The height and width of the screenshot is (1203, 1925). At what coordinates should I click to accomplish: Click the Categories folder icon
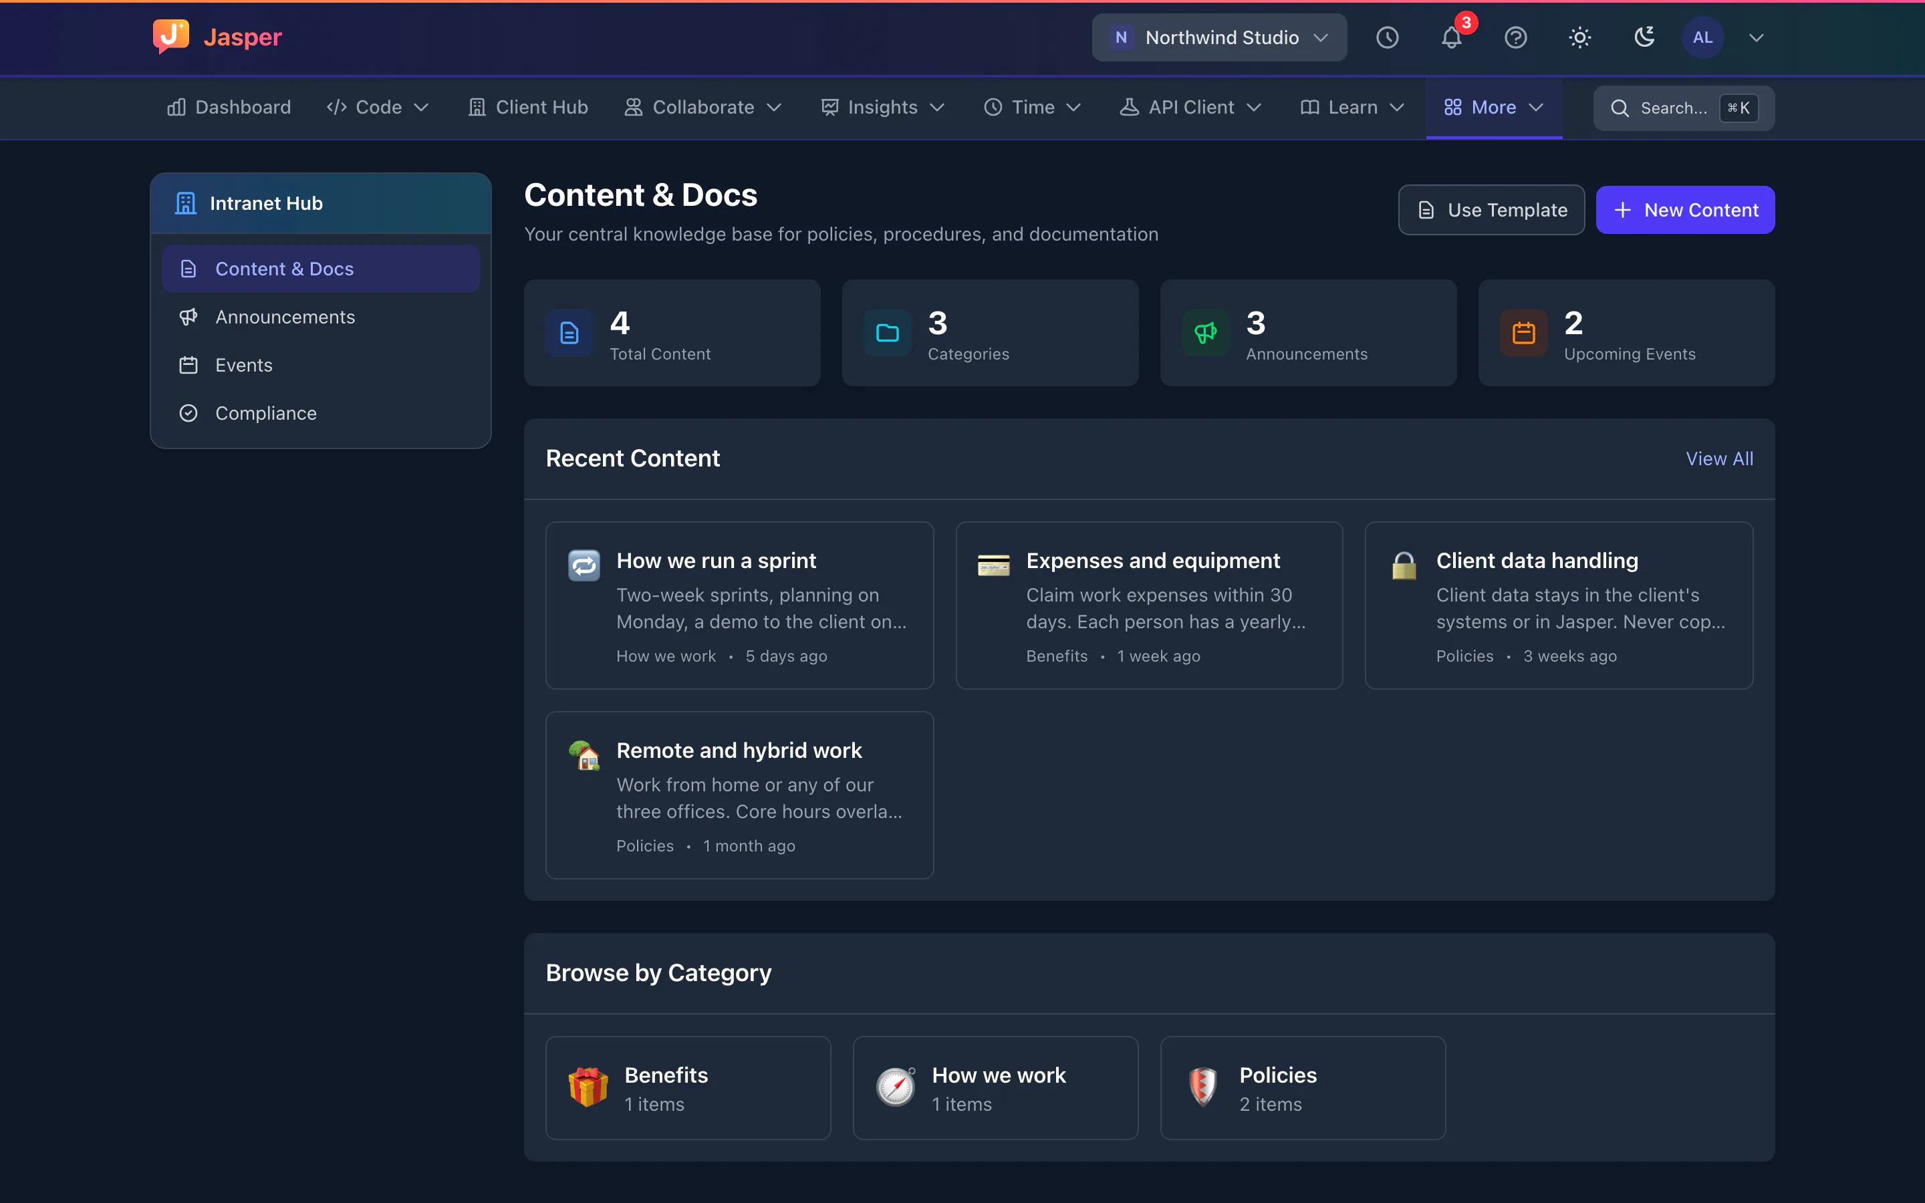888,333
